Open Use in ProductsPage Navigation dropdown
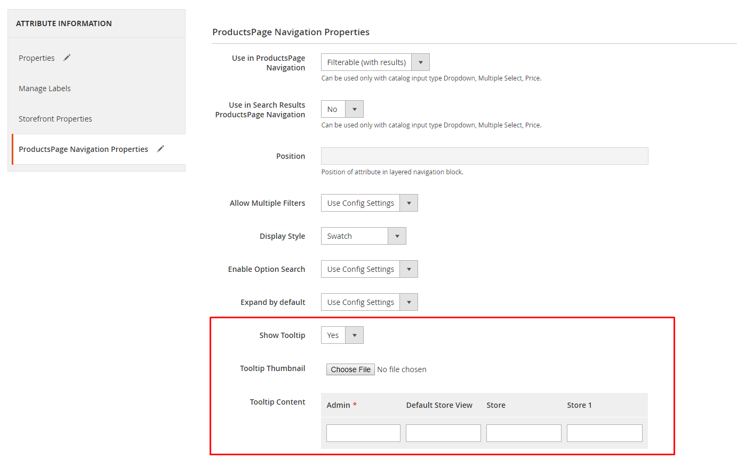The image size is (737, 459). pyautogui.click(x=375, y=62)
